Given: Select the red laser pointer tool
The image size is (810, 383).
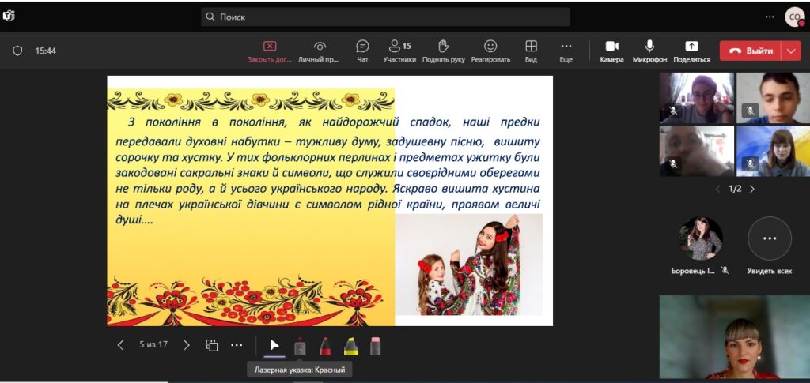Looking at the screenshot, I should tap(300, 346).
